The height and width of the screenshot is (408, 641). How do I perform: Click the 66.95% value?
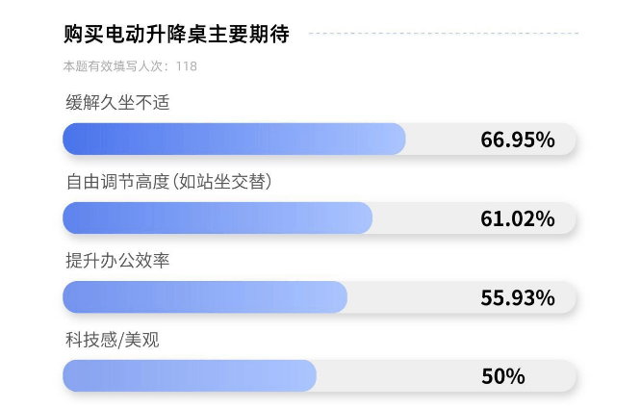517,140
